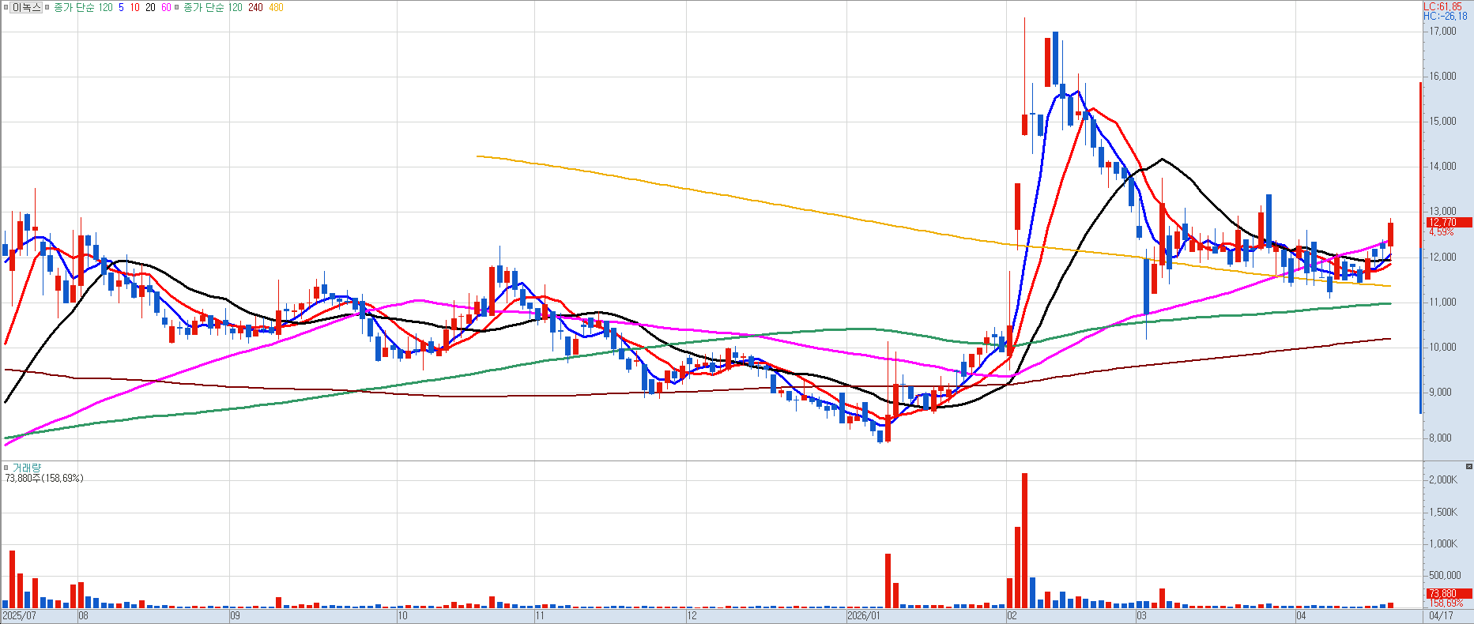Select the dark red 240-day average legend
This screenshot has height=624, width=1474.
pos(255,7)
